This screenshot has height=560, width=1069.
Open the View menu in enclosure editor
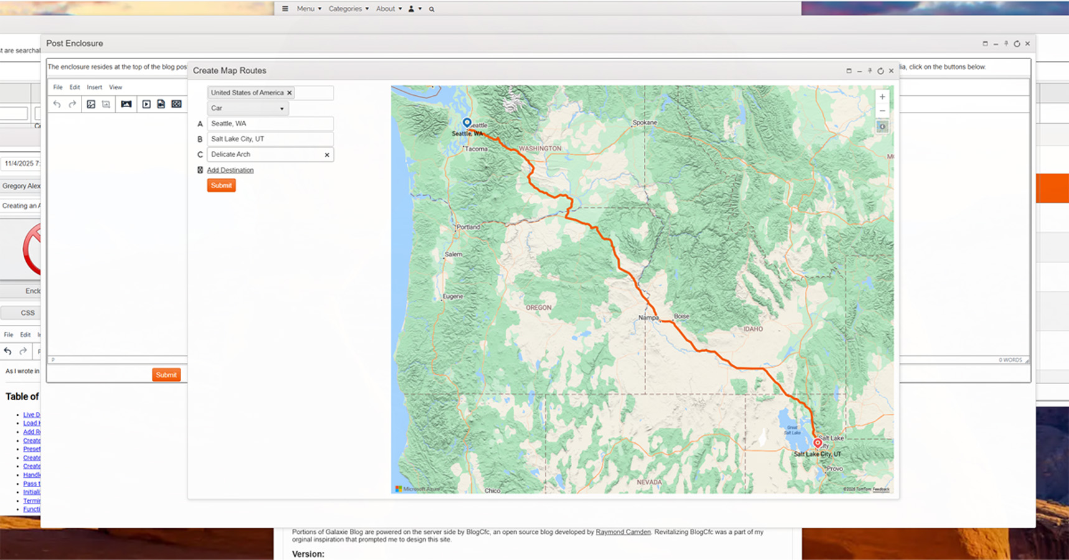(x=115, y=87)
